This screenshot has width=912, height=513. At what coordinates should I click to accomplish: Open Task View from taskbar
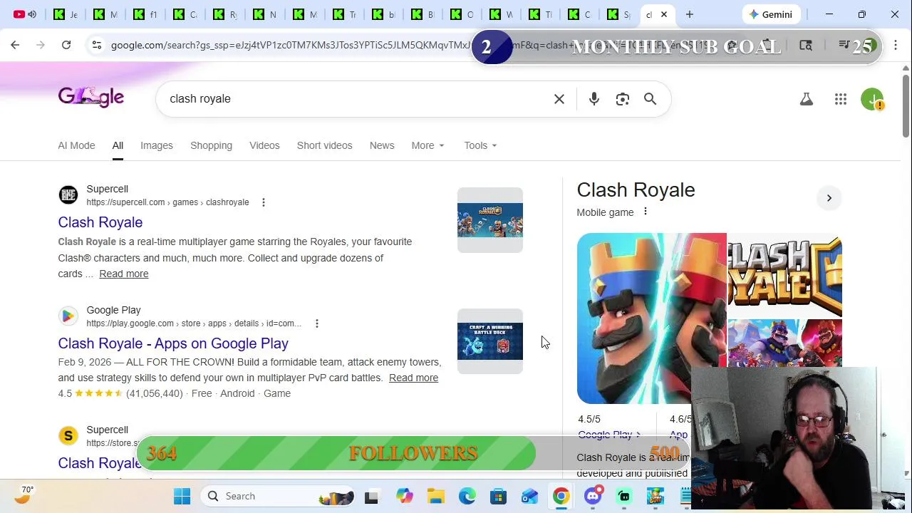[371, 496]
